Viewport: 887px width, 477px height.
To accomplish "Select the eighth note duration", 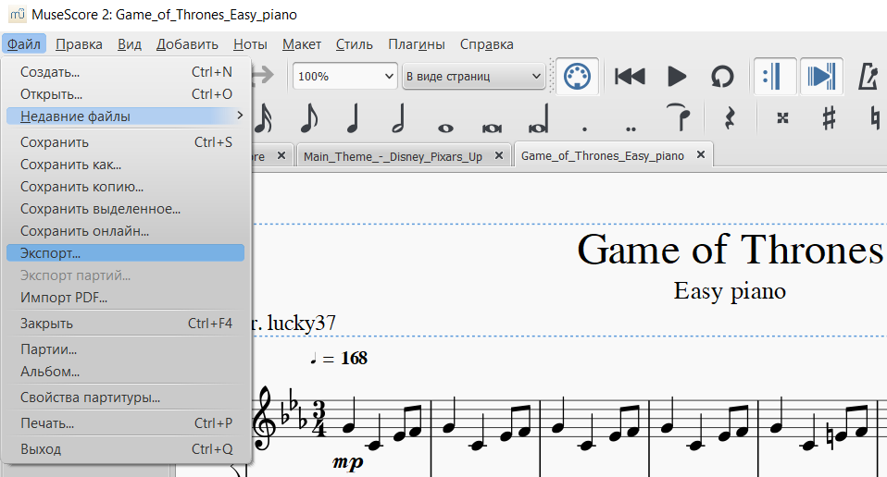I will click(x=308, y=118).
